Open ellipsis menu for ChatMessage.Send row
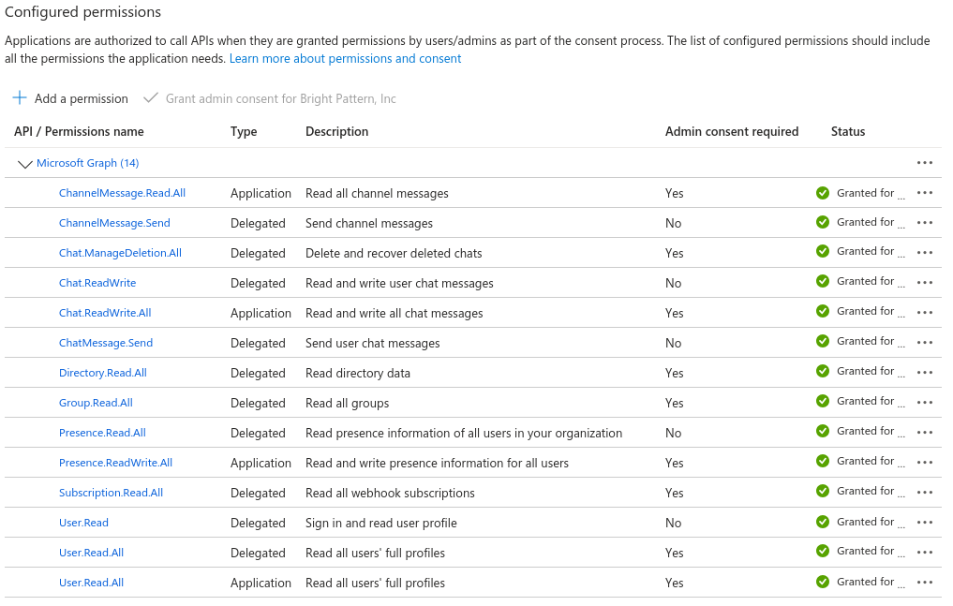The height and width of the screenshot is (606, 953). point(925,343)
